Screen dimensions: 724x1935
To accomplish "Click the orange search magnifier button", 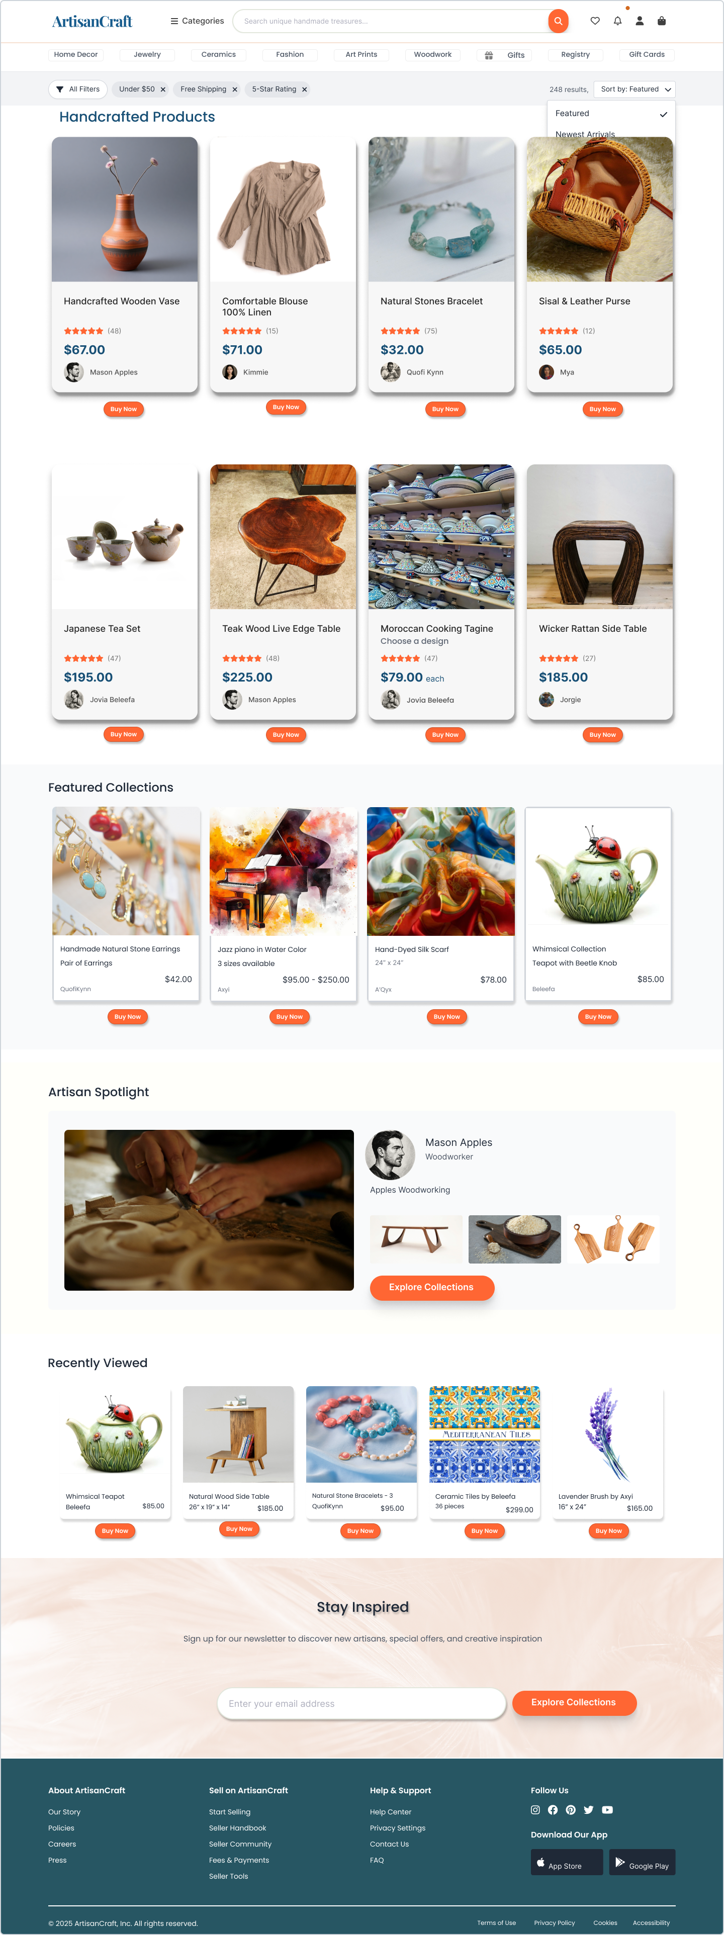I will pyautogui.click(x=558, y=21).
